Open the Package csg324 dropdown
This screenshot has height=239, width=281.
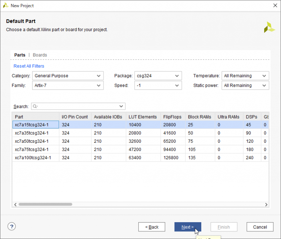click(x=158, y=76)
